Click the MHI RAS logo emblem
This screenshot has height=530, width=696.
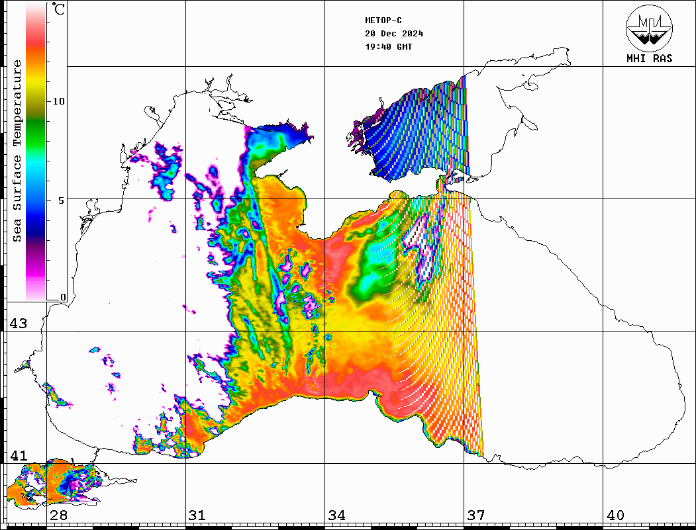649,28
